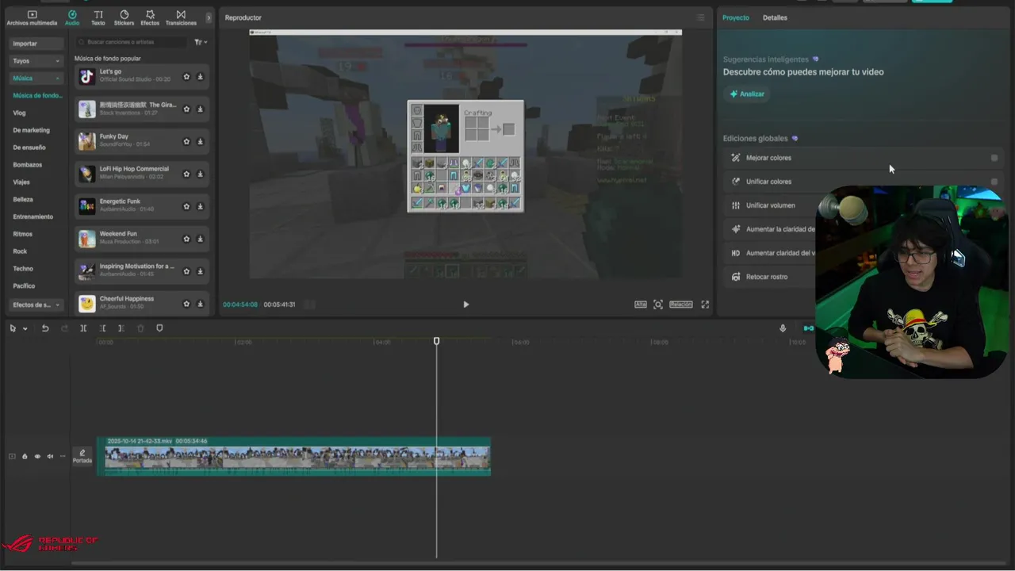
Task: Download the Inspiring Motivation track
Action: point(200,271)
